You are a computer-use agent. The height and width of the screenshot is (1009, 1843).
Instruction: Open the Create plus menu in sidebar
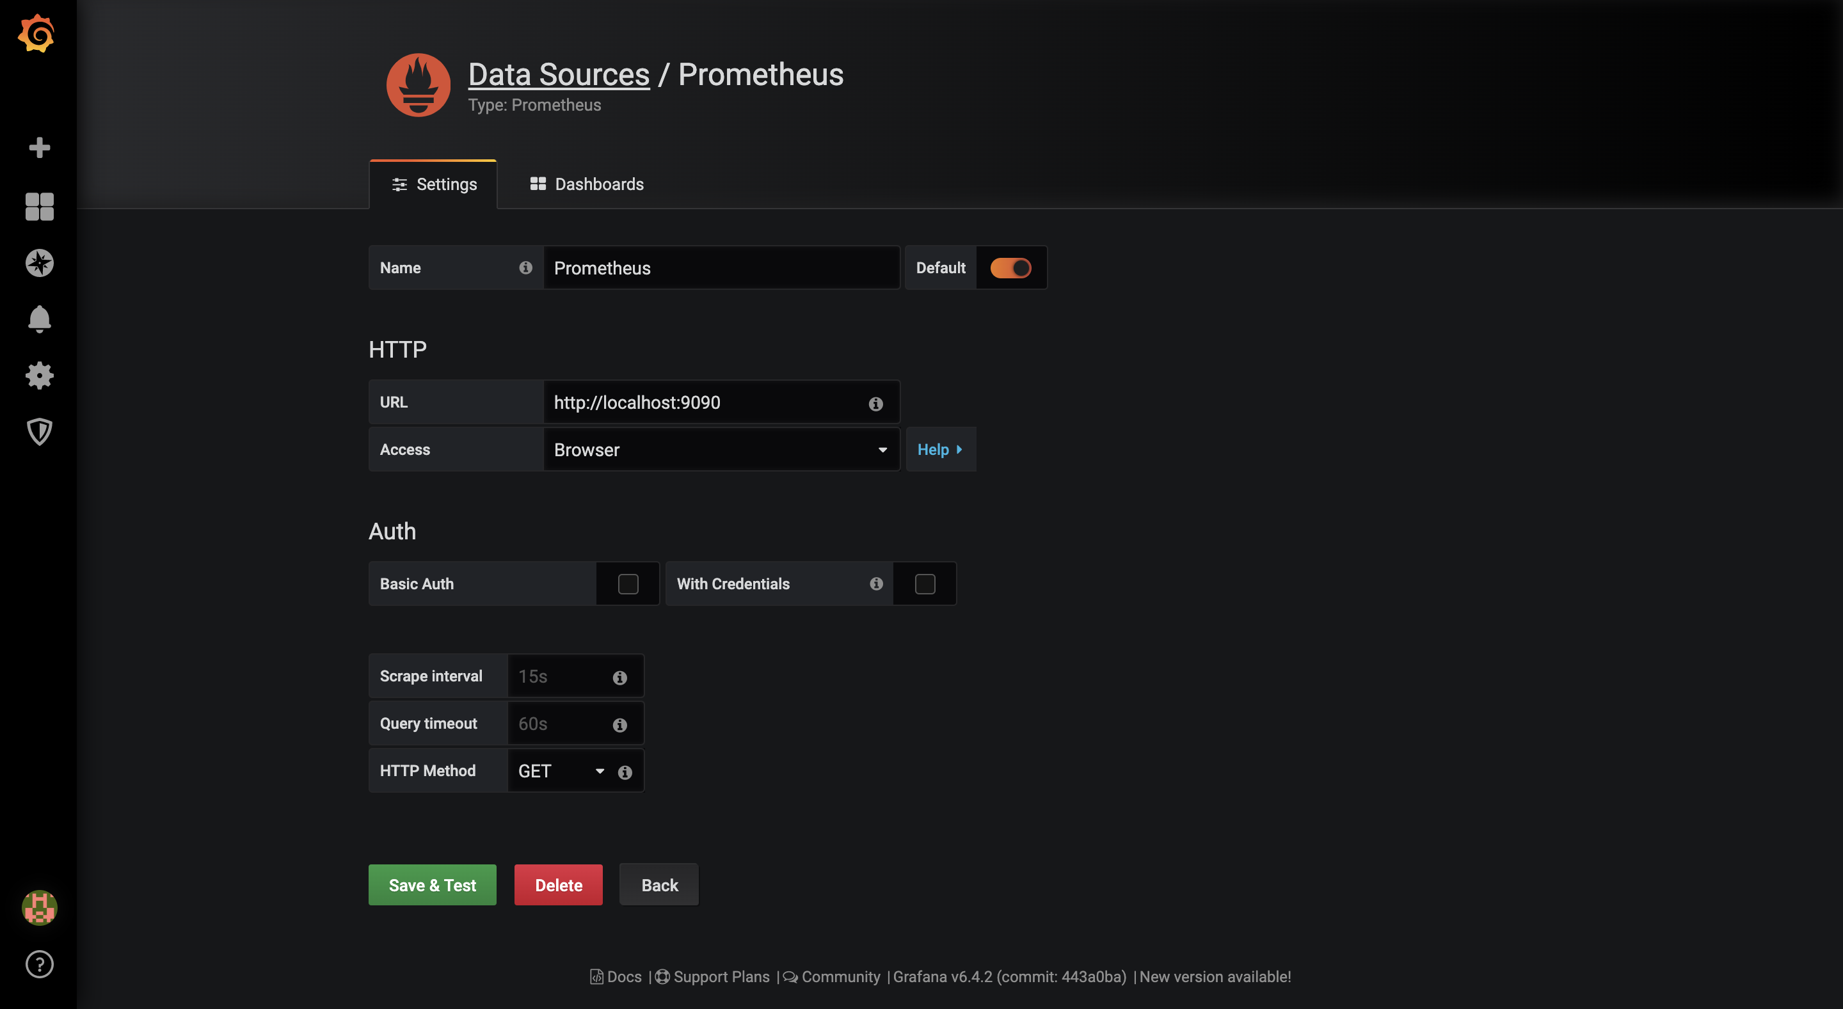[x=39, y=147]
